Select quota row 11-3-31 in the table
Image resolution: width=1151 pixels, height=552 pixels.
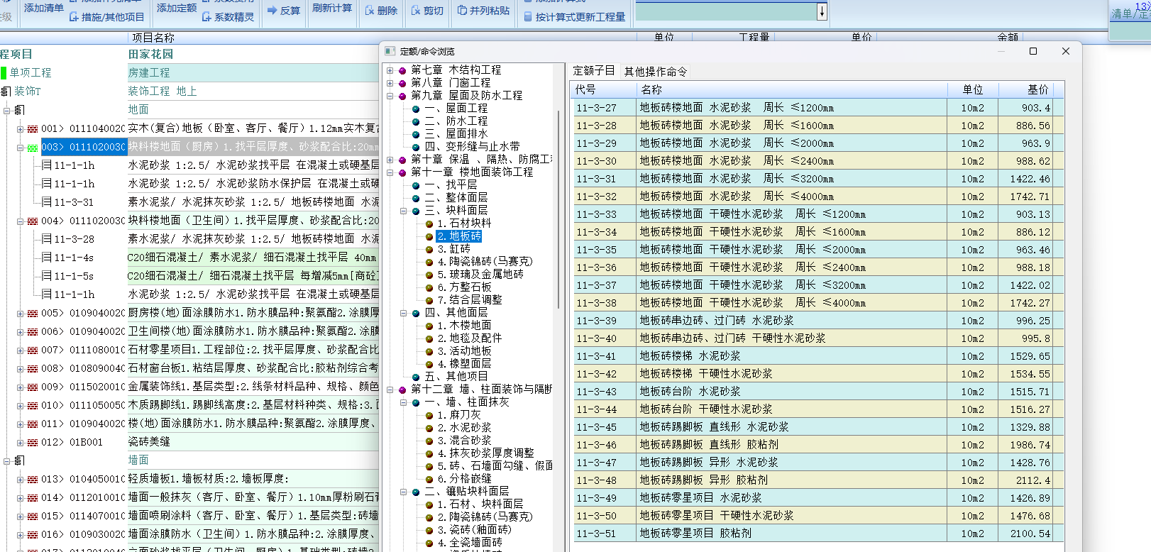pos(818,179)
